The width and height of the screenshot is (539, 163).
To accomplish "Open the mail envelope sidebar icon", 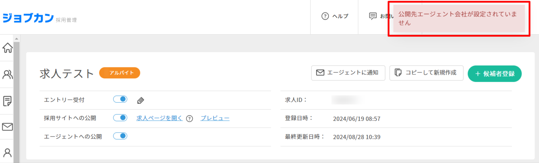I will 7,127.
